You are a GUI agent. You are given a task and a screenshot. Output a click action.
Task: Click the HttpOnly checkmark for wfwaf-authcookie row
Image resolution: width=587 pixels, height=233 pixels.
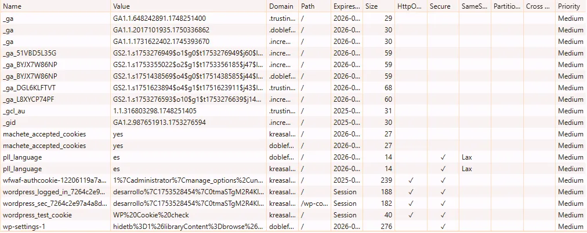(411, 180)
